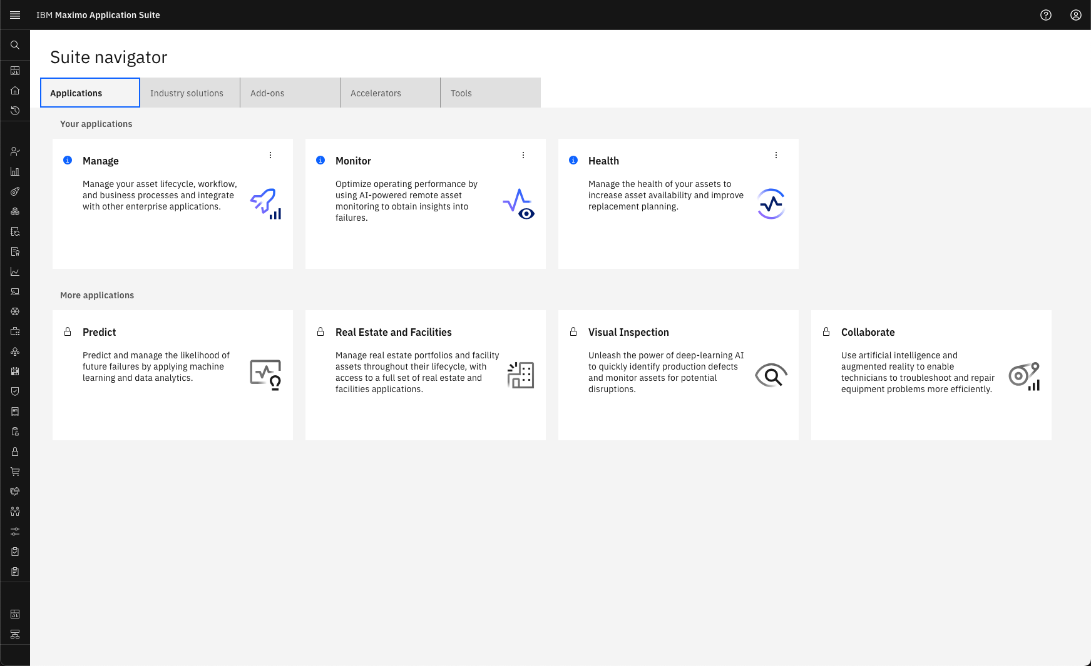Open the hamburger navigation menu
This screenshot has width=1091, height=666.
[15, 15]
